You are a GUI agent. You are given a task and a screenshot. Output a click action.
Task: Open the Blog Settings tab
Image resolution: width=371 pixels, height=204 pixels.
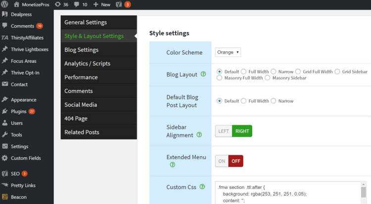[x=81, y=50]
